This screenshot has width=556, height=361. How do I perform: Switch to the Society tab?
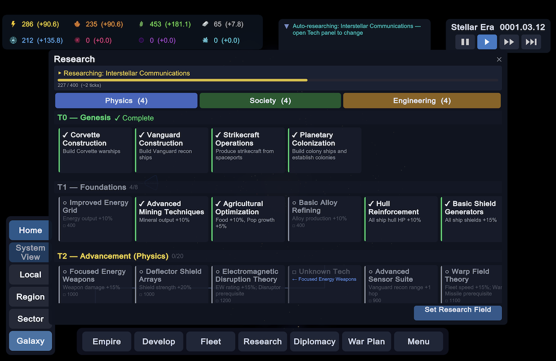coord(270,101)
